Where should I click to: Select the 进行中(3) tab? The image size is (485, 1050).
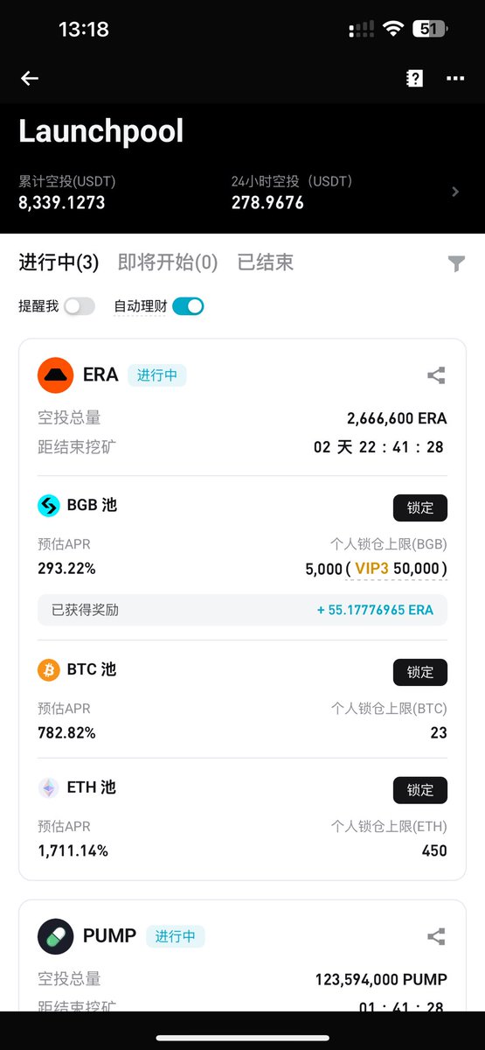pyautogui.click(x=59, y=262)
